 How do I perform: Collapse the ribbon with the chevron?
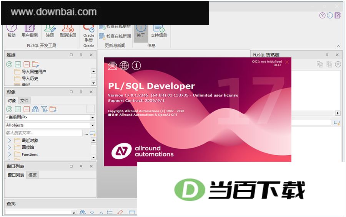(x=338, y=46)
